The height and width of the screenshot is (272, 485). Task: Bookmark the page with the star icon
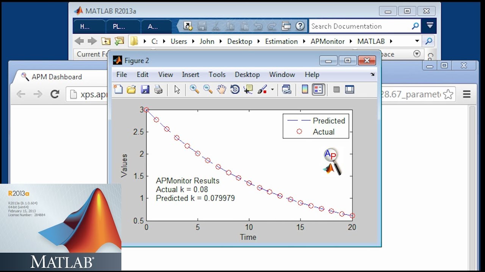point(448,94)
